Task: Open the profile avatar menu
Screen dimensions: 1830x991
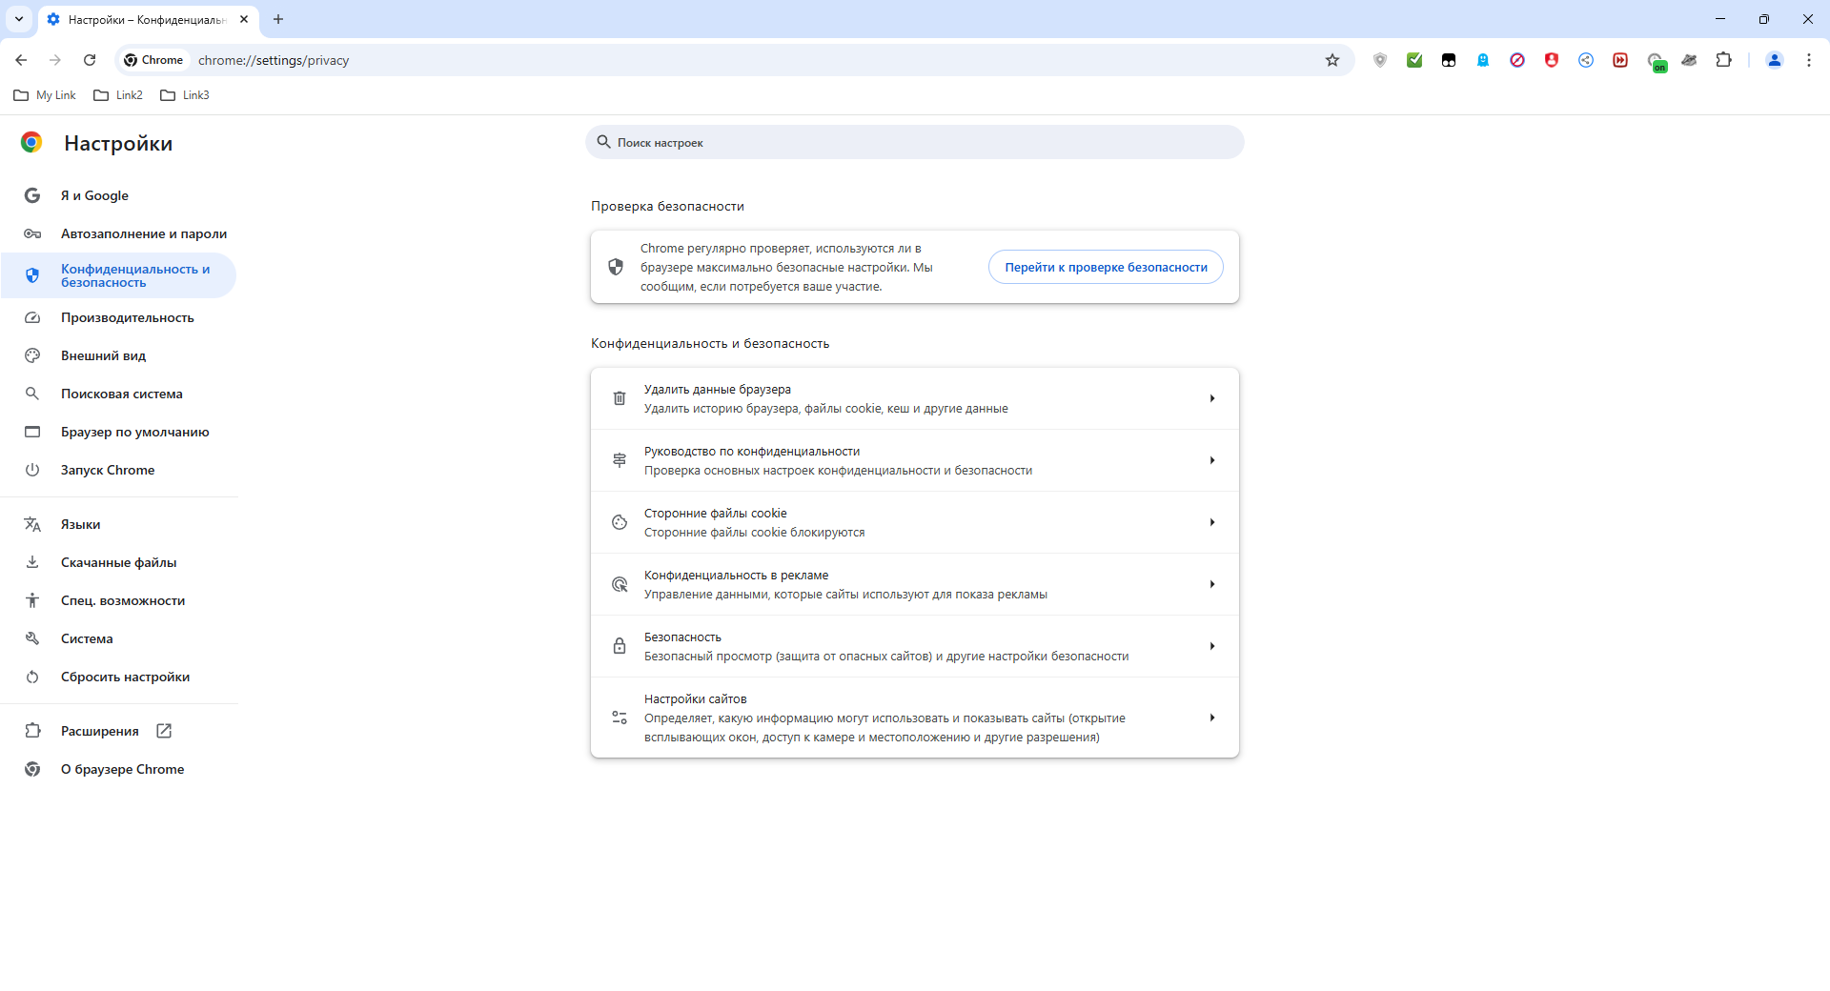Action: [x=1775, y=60]
